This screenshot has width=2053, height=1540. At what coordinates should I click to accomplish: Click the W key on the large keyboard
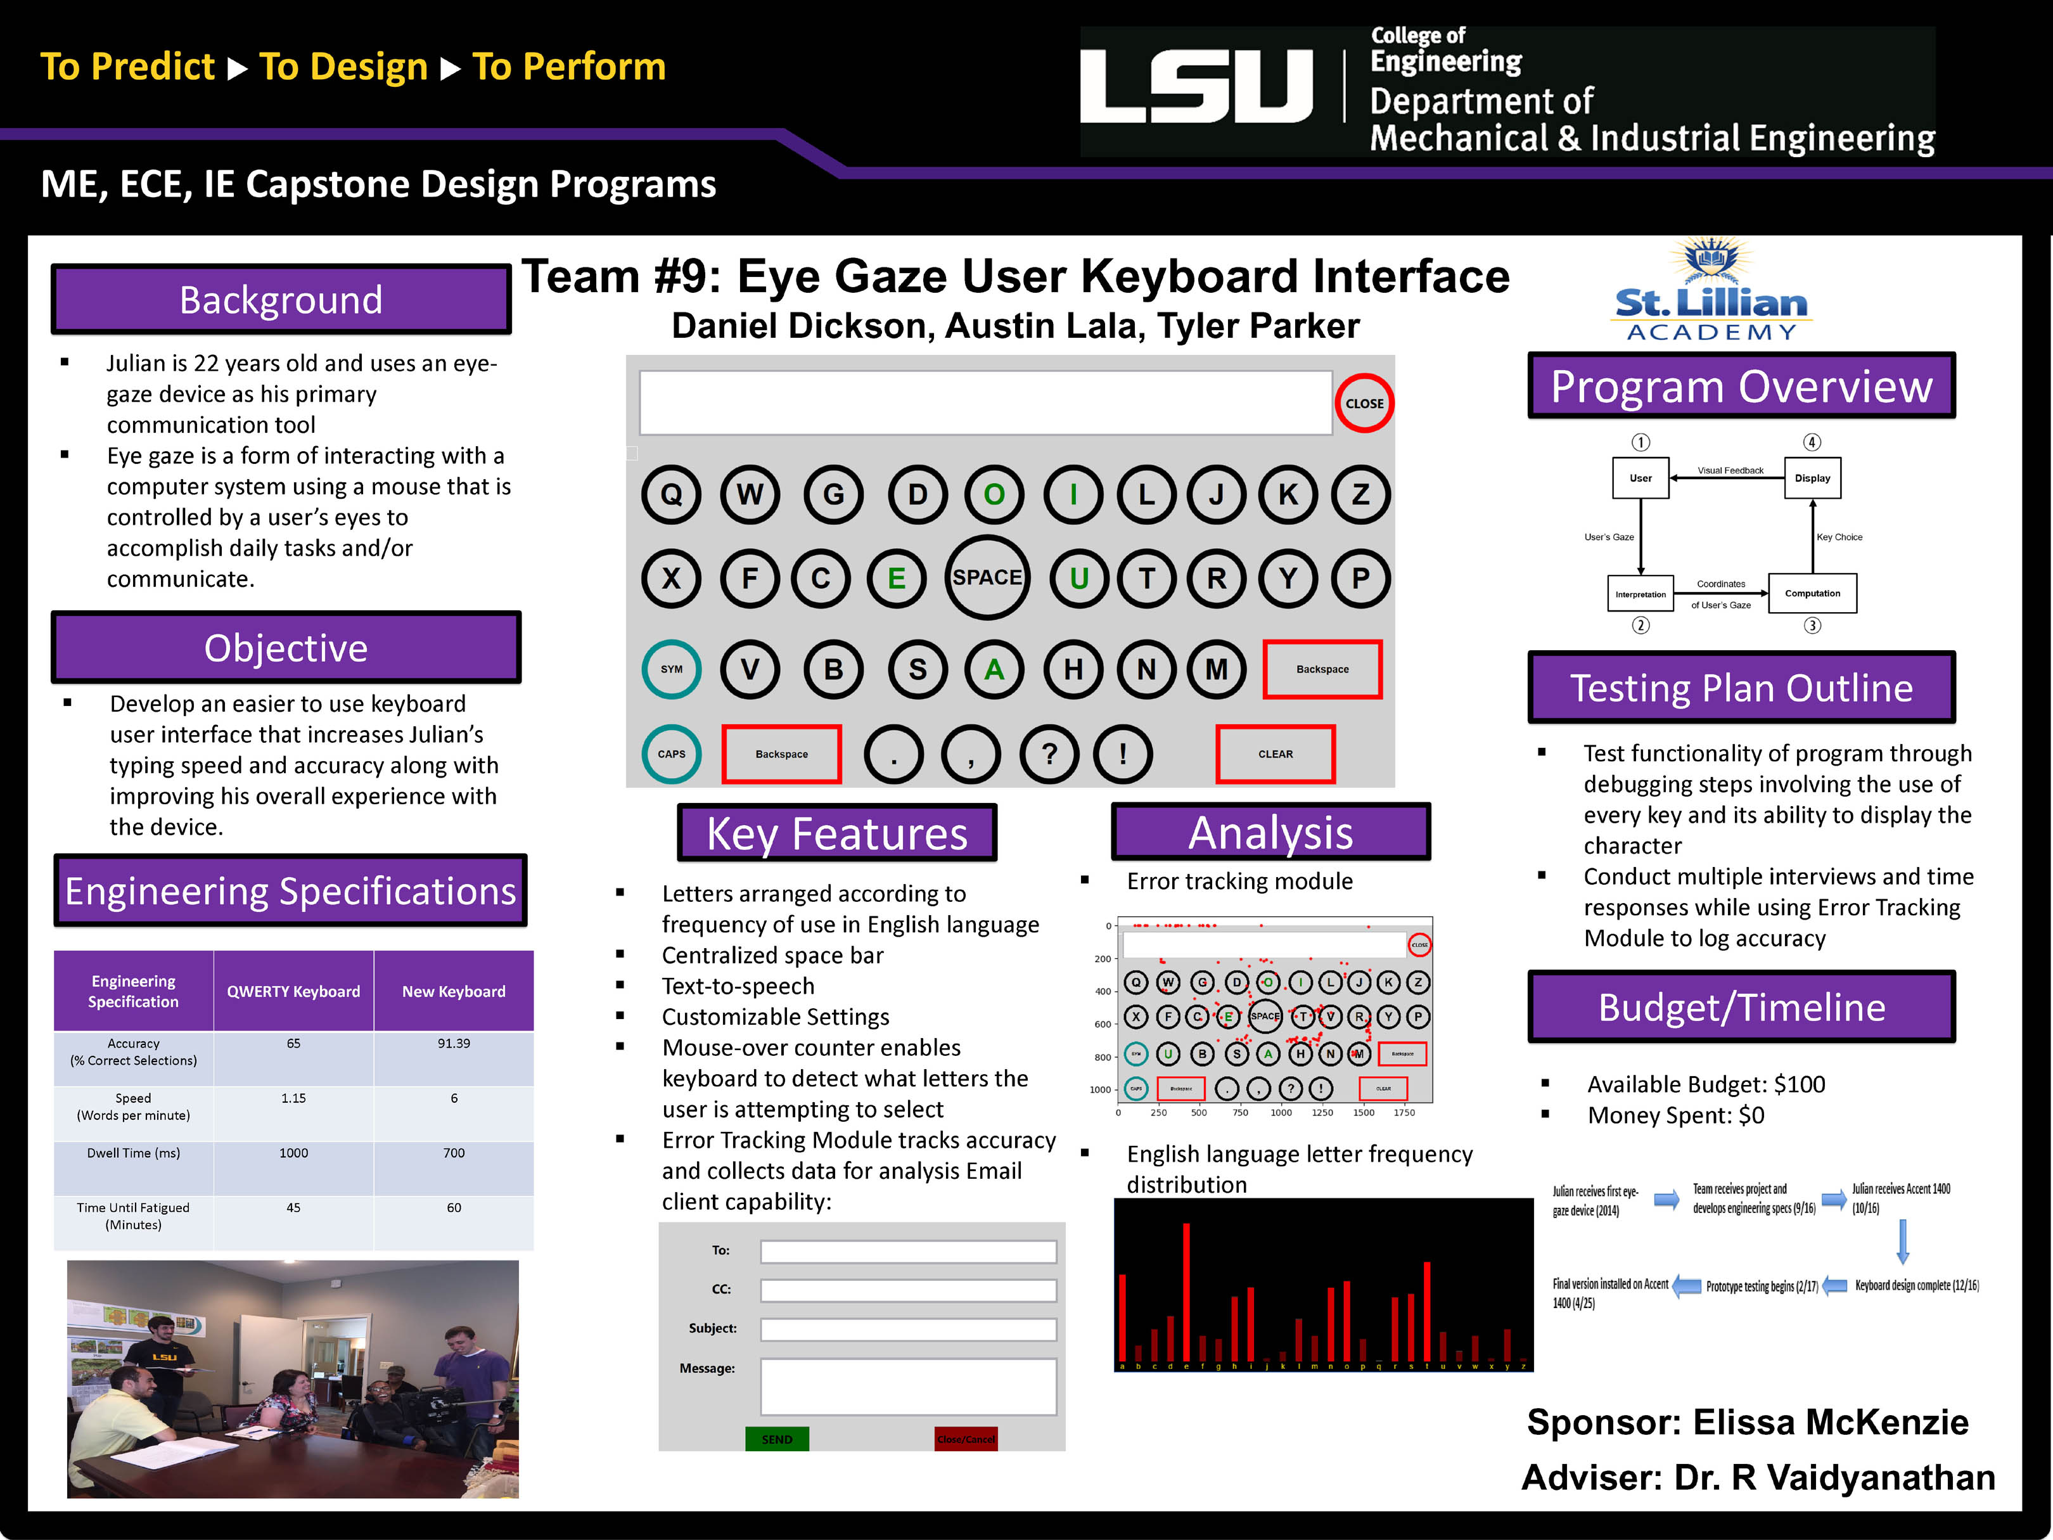[750, 495]
